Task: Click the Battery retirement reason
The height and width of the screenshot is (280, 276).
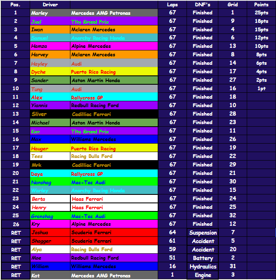Action: pyautogui.click(x=203, y=258)
